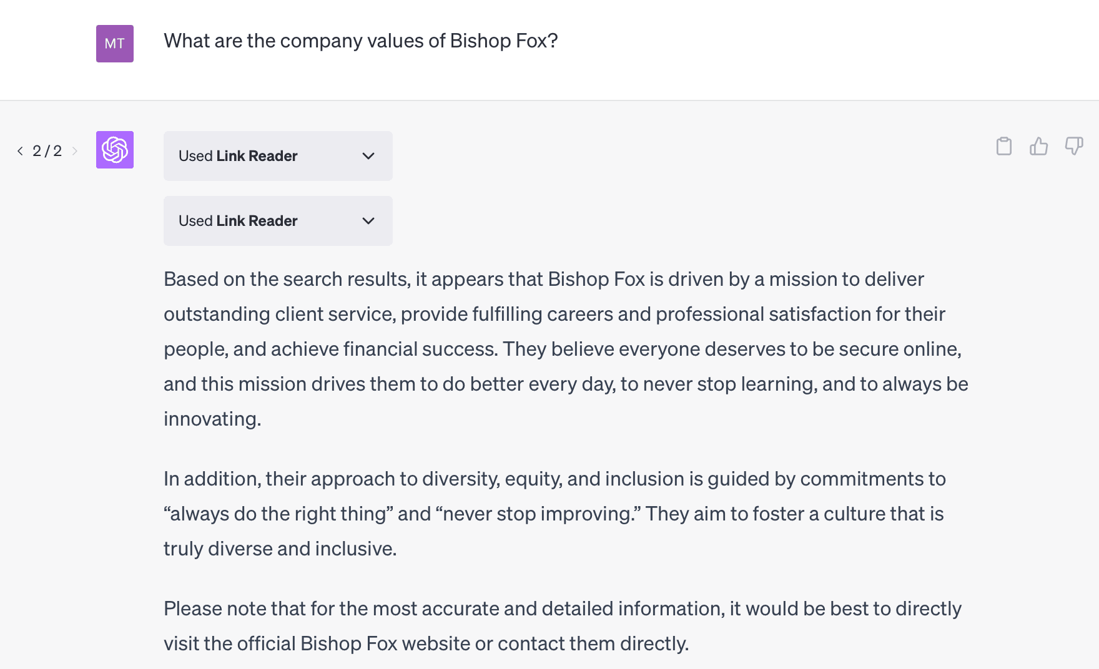Image resolution: width=1099 pixels, height=669 pixels.
Task: Open the second Used Link Reader box
Action: 278,221
